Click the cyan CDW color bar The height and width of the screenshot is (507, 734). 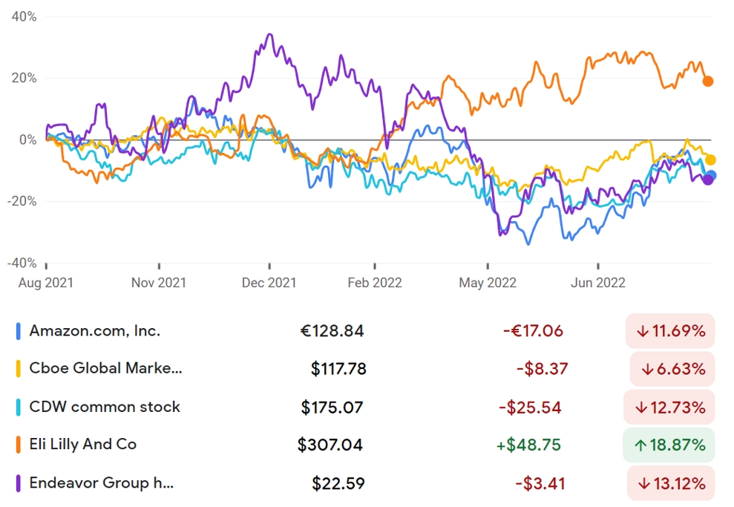(x=19, y=408)
